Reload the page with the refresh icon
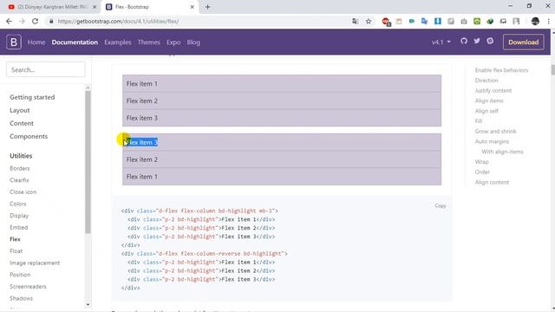 35,21
